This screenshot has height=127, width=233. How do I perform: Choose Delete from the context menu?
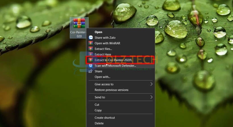pos(120,123)
